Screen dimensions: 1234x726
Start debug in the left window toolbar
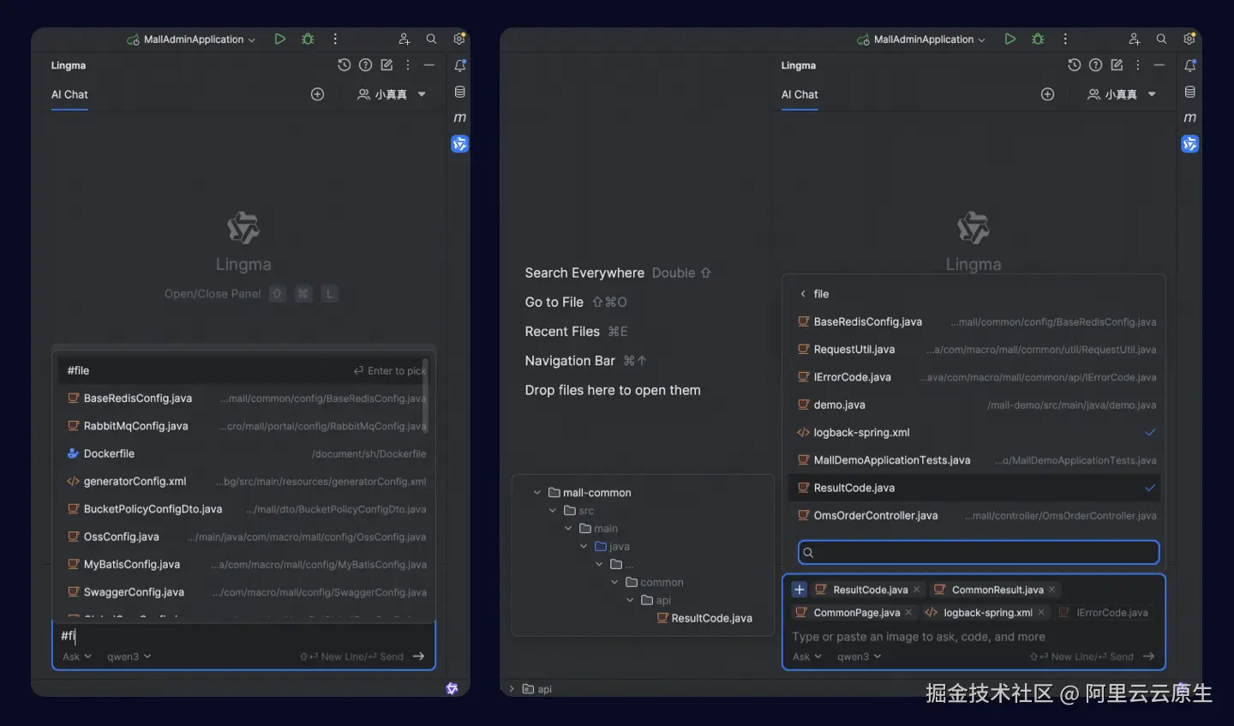308,39
